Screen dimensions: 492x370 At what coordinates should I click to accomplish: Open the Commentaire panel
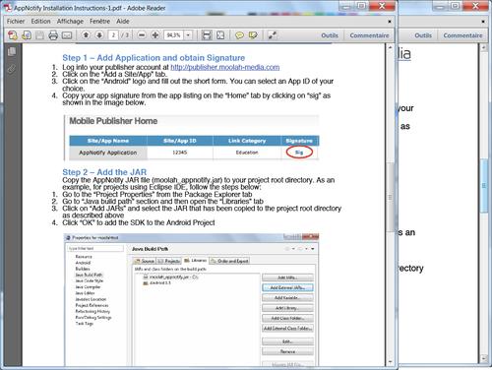[x=369, y=35]
